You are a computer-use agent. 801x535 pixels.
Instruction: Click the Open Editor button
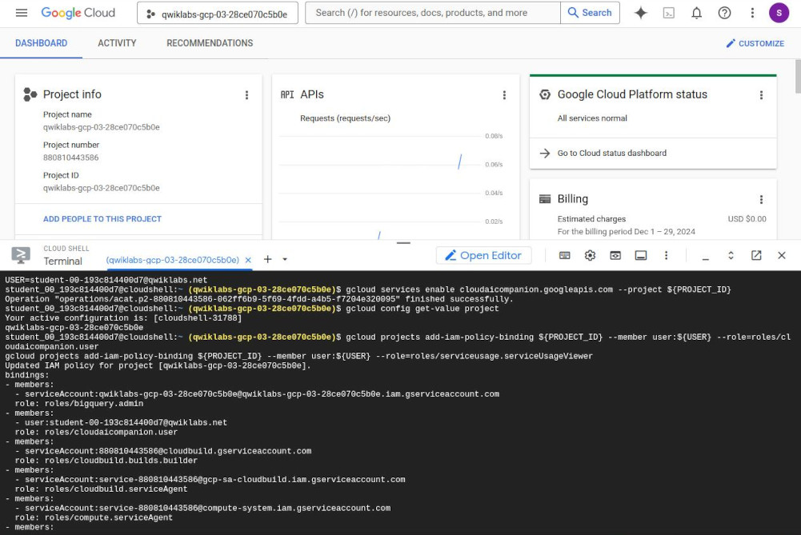click(484, 255)
